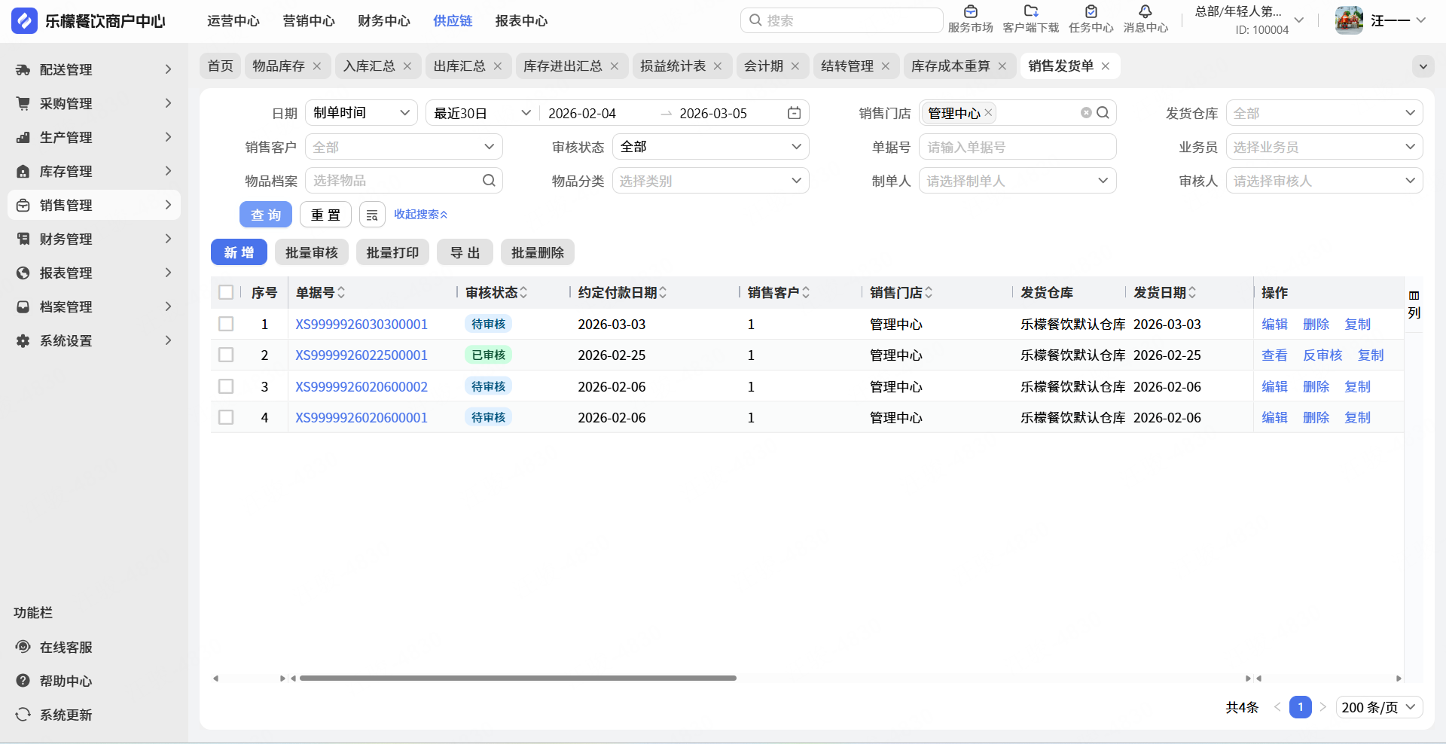Click the 客户端下载 download icon
The width and height of the screenshot is (1446, 744).
point(1030,13)
